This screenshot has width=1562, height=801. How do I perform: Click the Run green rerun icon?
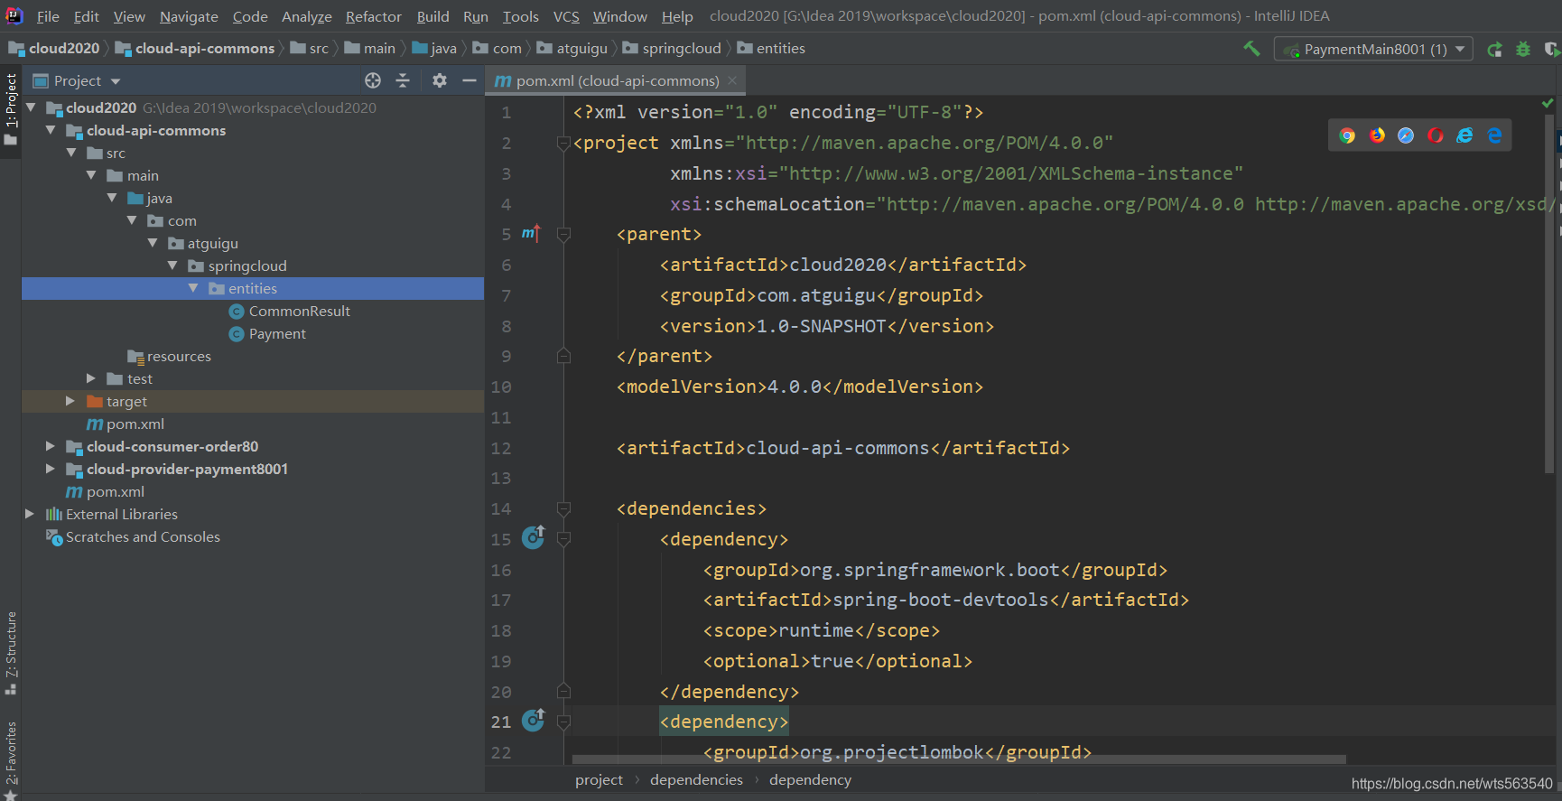(x=1495, y=49)
